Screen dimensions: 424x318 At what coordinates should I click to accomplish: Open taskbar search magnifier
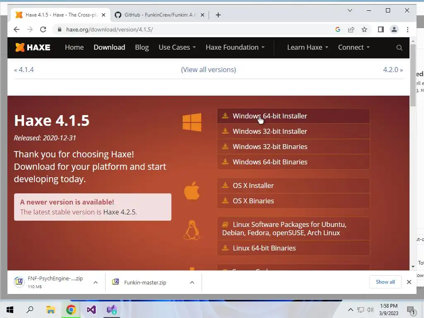click(x=30, y=310)
